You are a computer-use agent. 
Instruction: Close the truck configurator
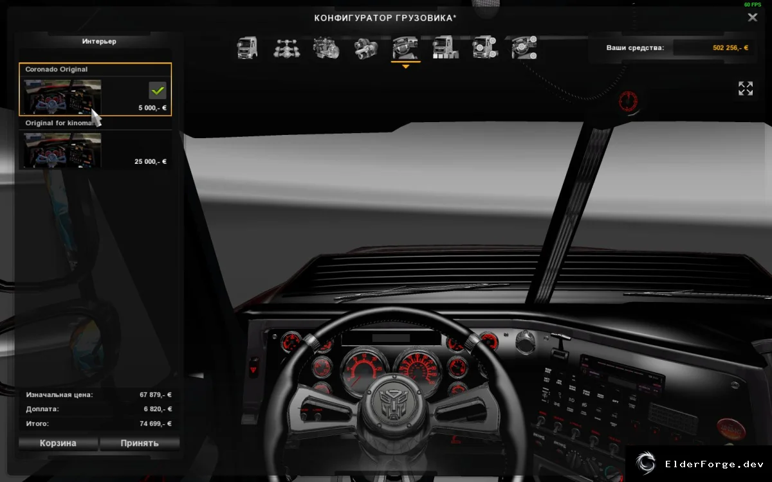pos(752,17)
